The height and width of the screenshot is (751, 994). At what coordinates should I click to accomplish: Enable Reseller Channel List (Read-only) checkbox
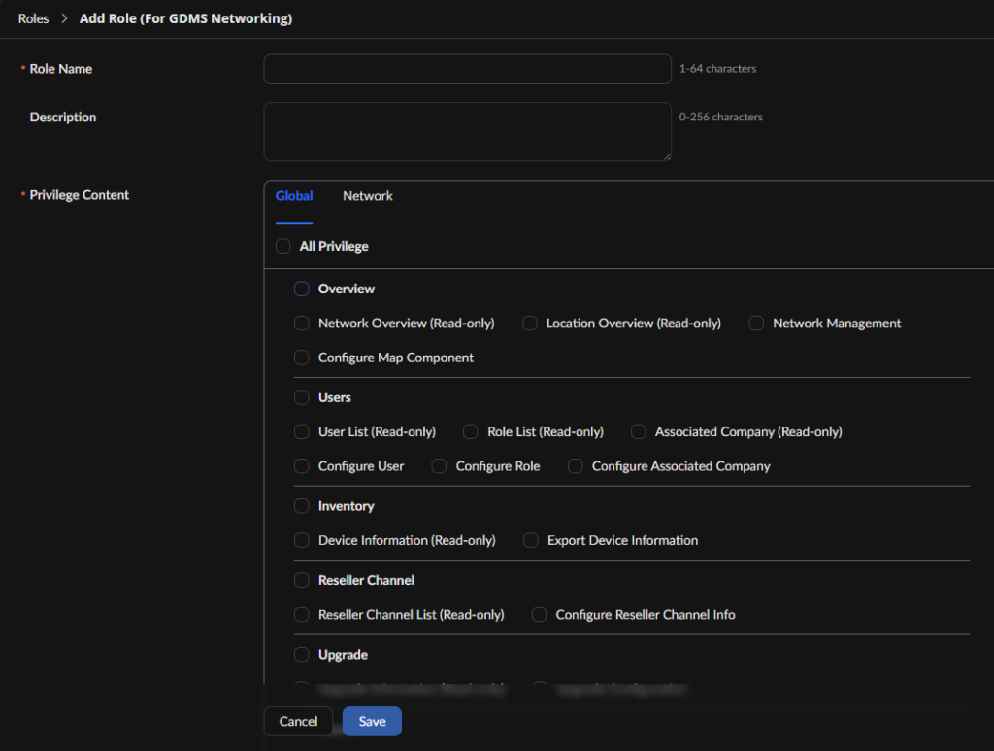tap(302, 615)
